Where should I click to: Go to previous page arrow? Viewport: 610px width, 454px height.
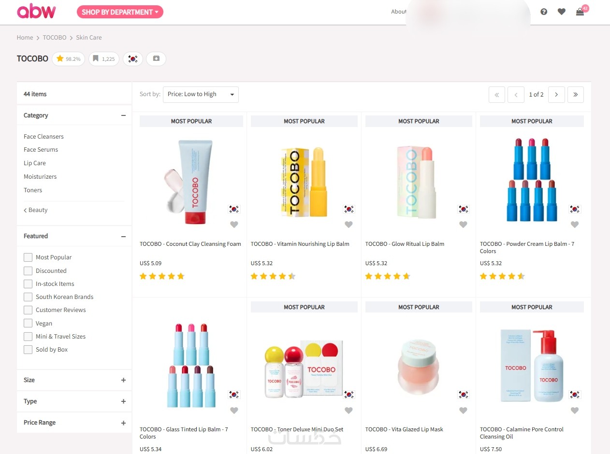pos(516,95)
